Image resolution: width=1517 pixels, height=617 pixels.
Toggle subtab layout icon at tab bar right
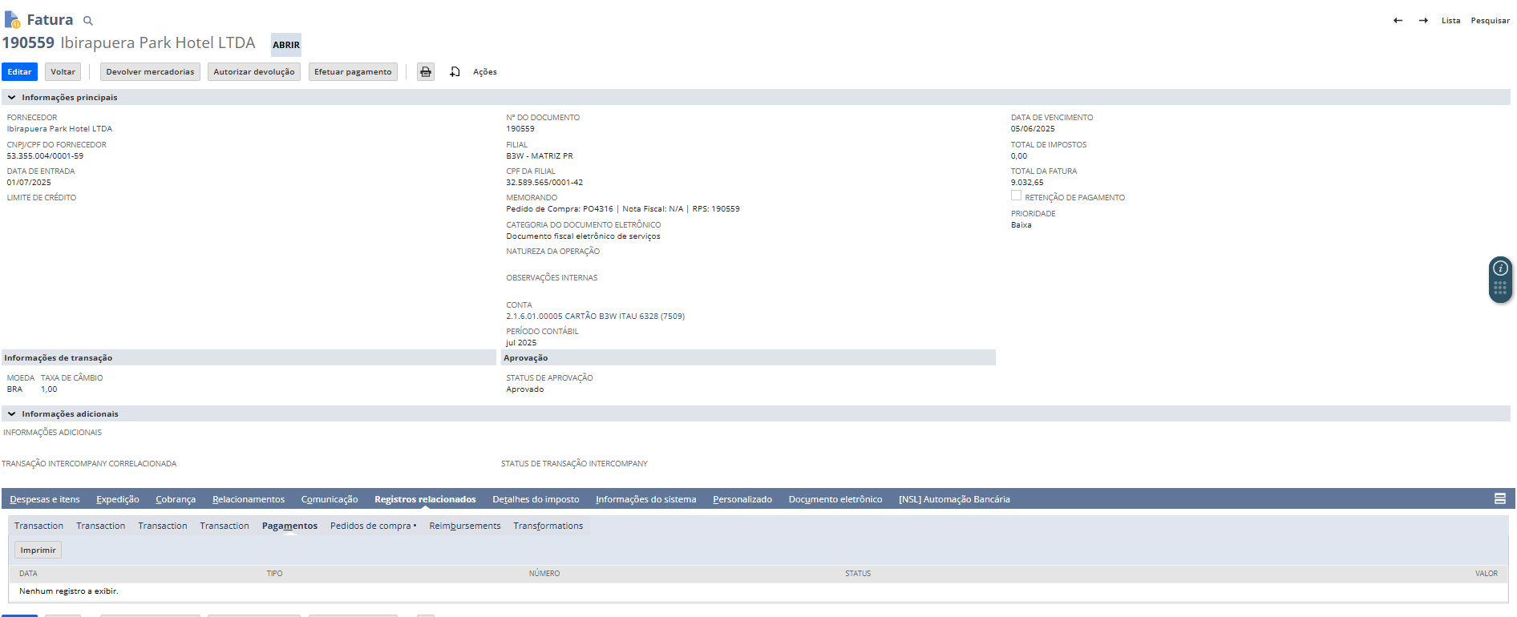click(1499, 499)
